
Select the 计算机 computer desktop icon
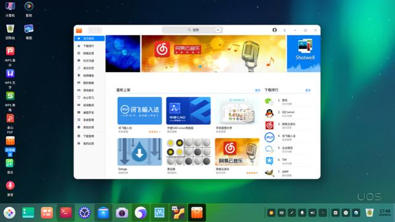10,9
